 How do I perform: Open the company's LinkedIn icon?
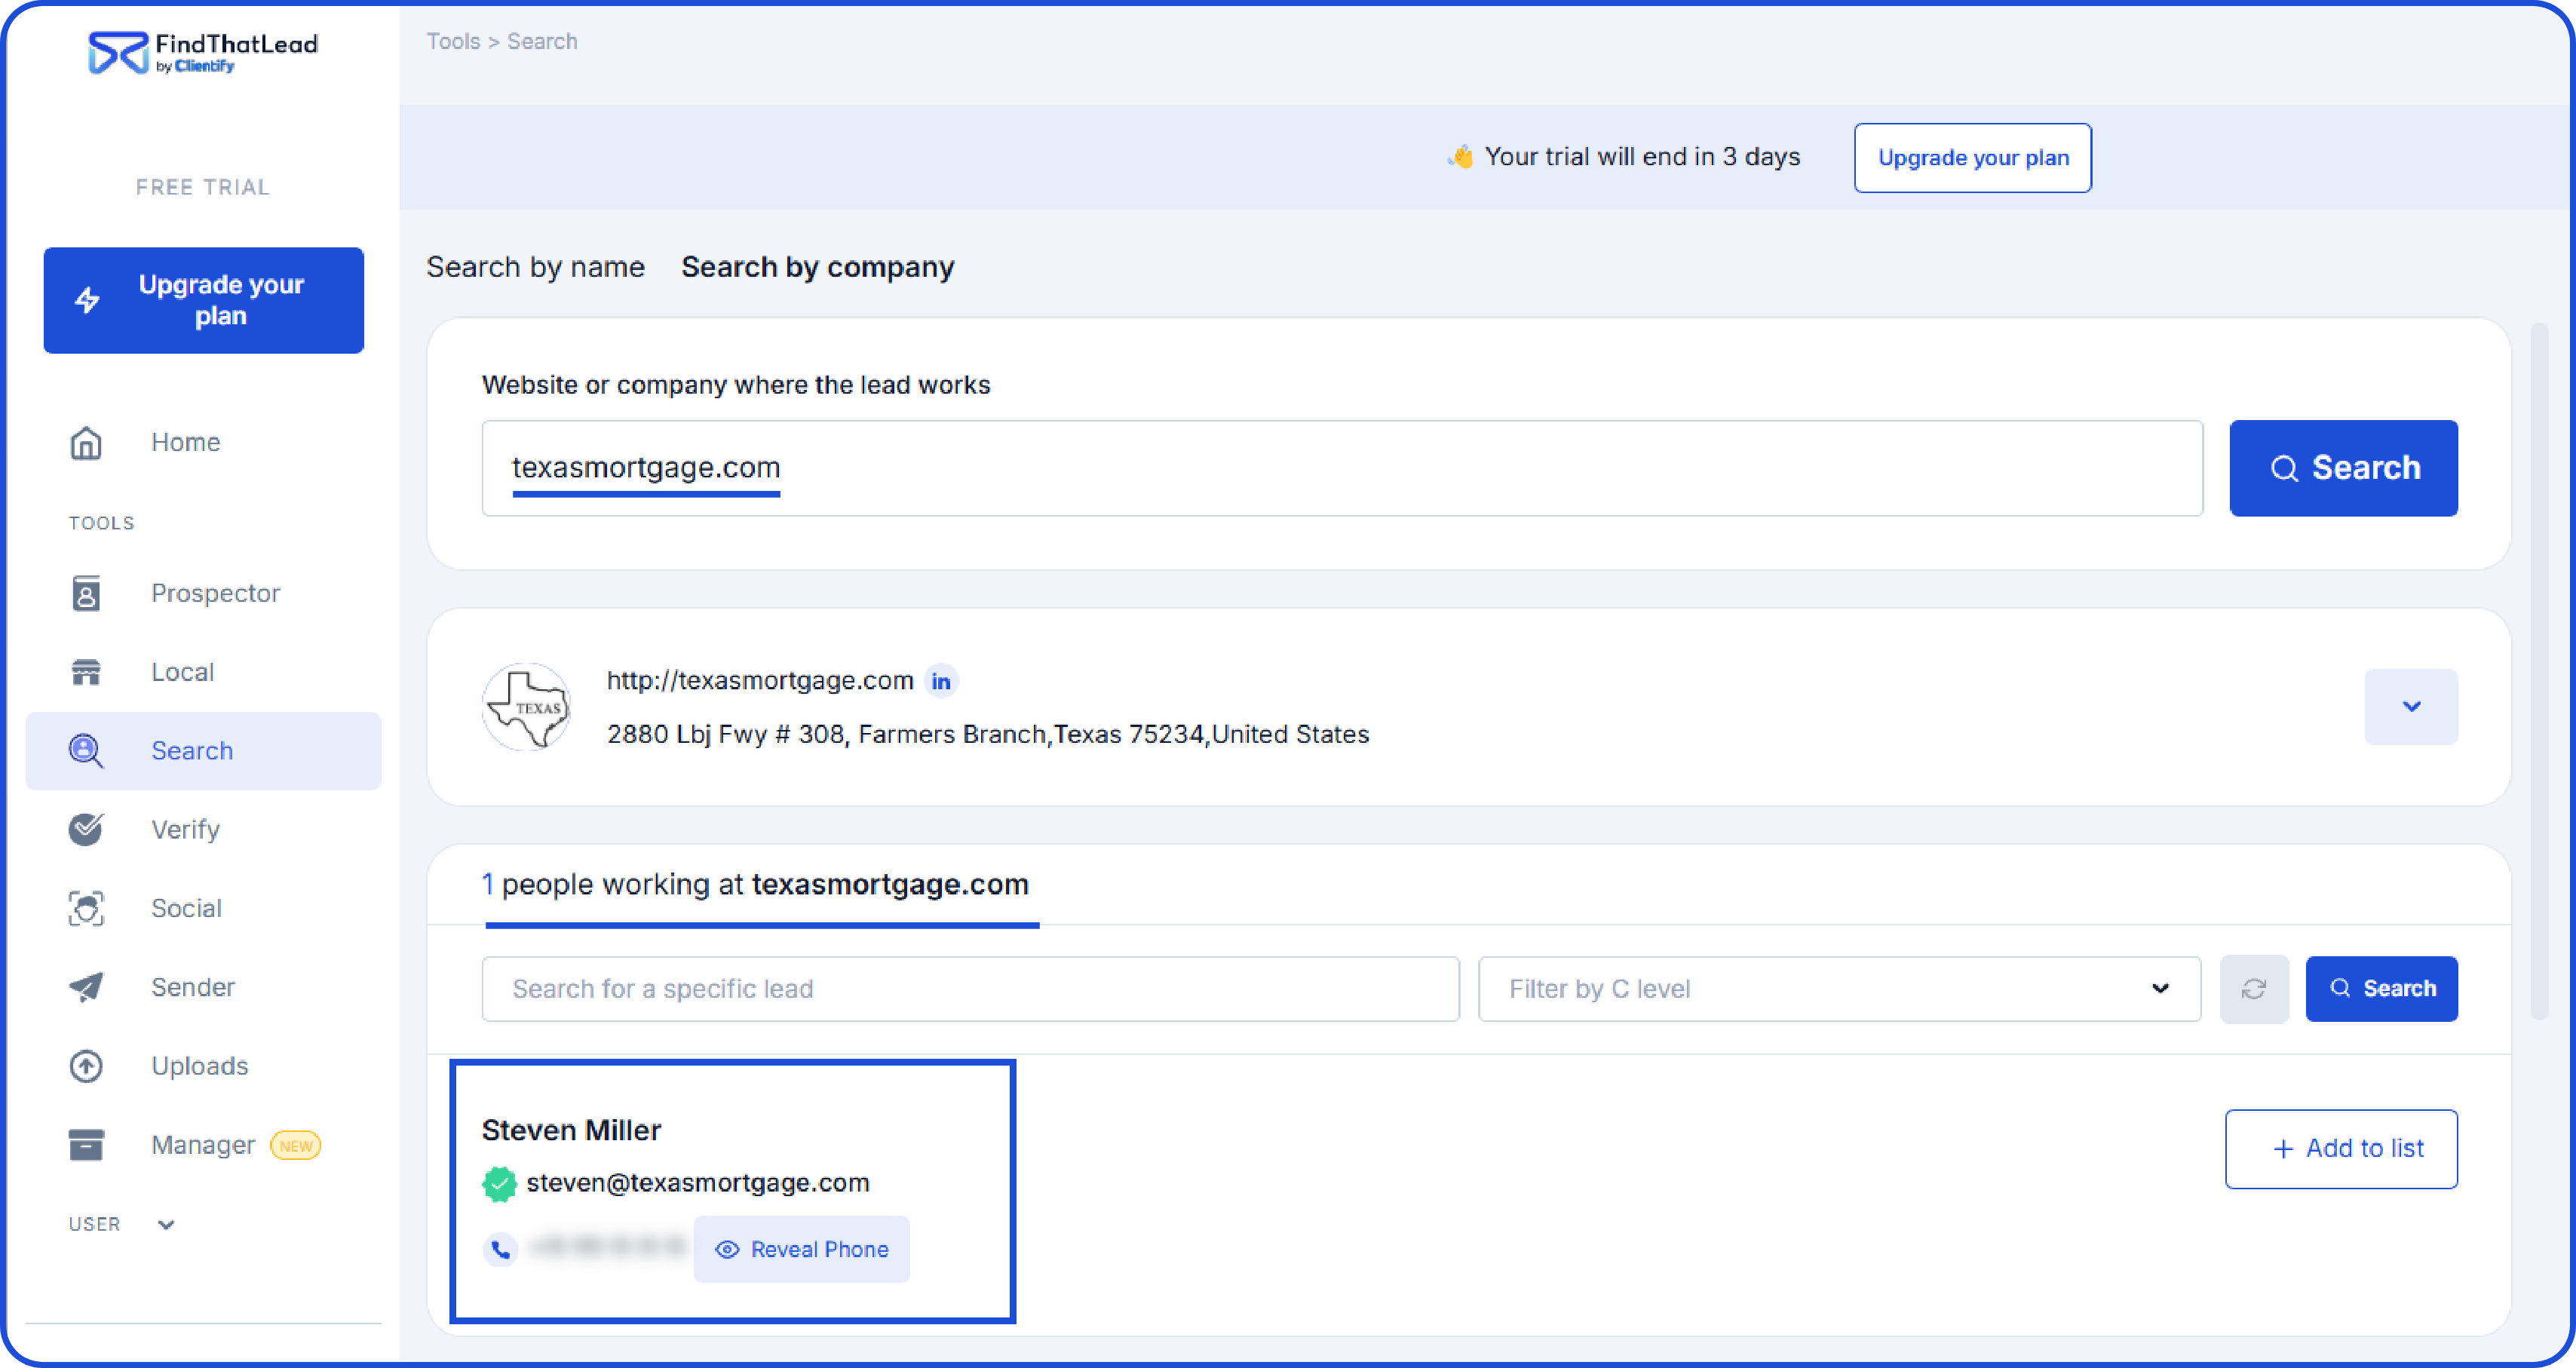tap(941, 681)
